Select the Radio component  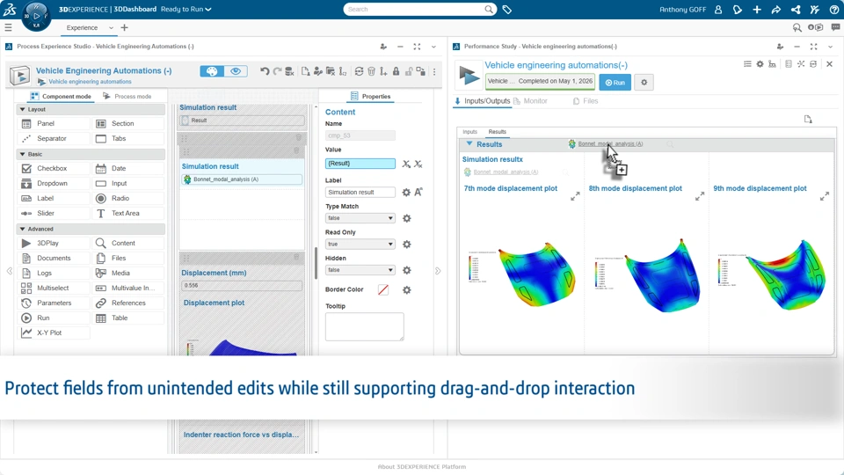coord(128,198)
